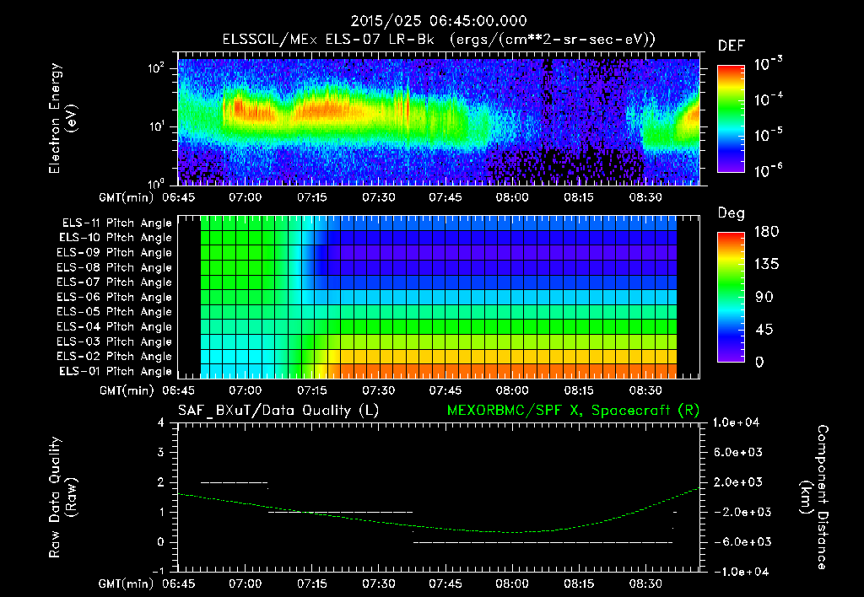Click the green 'MEXORBMC/SPF X, Spacecraft (R)' heading
This screenshot has width=864, height=597.
coord(574,411)
